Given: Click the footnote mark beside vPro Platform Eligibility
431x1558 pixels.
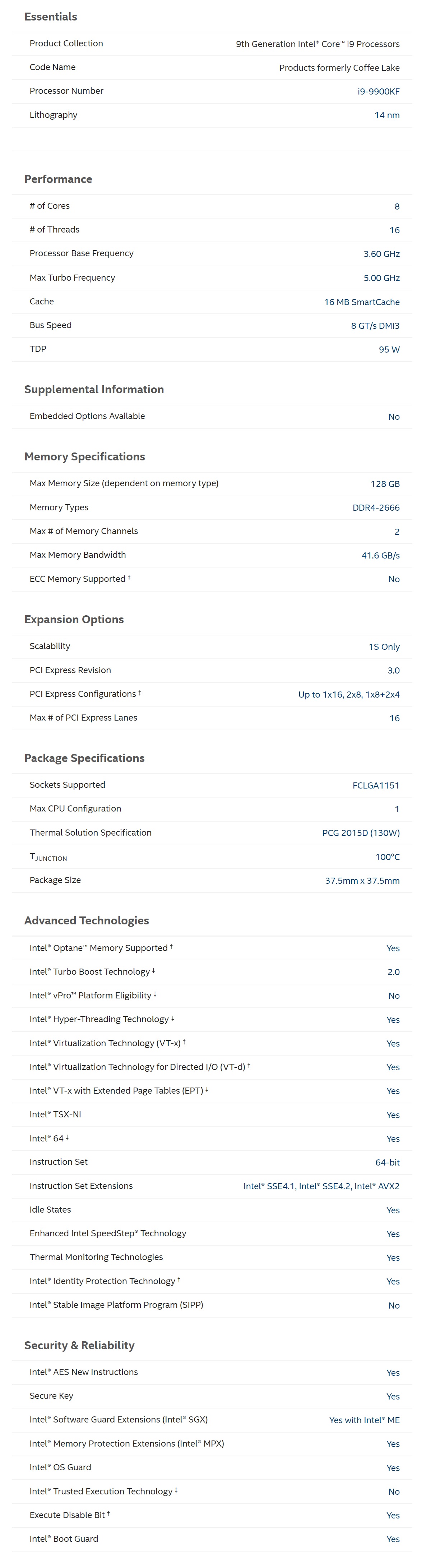Looking at the screenshot, I should (155, 994).
